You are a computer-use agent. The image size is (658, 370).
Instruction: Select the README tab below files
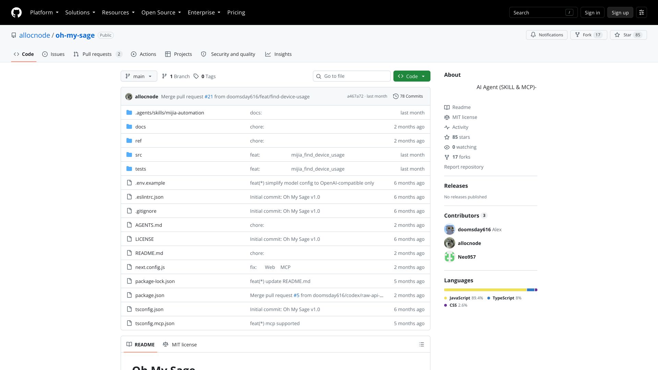coord(141,345)
